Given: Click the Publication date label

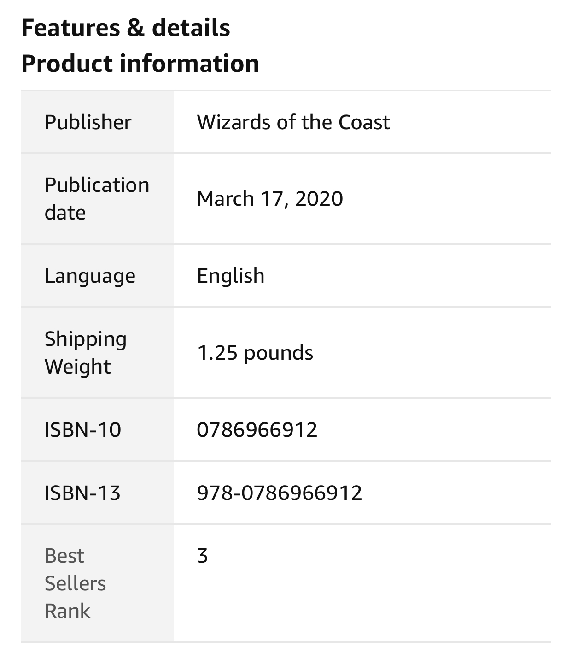Looking at the screenshot, I should (97, 199).
